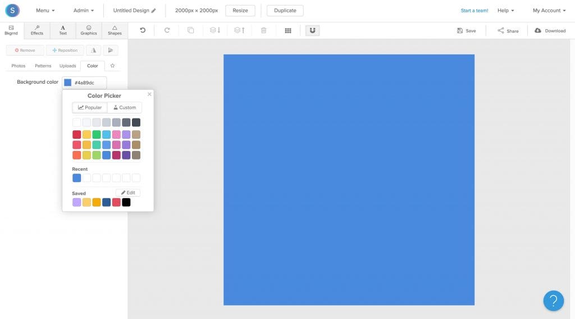The height and width of the screenshot is (319, 575).
Task: Select the Custom color tab
Action: [125, 107]
